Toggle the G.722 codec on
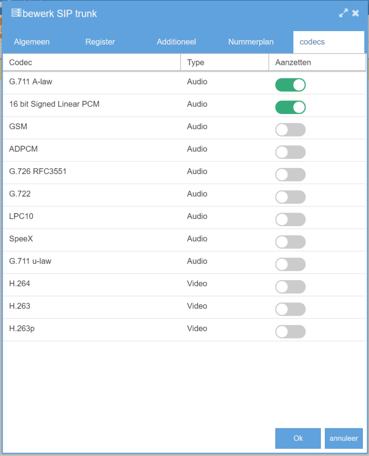 [x=290, y=197]
